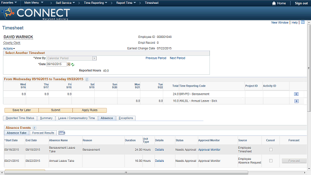This screenshot has width=311, height=175.
Task: Click the green refresh timesheet icon
Action: click(x=72, y=65)
